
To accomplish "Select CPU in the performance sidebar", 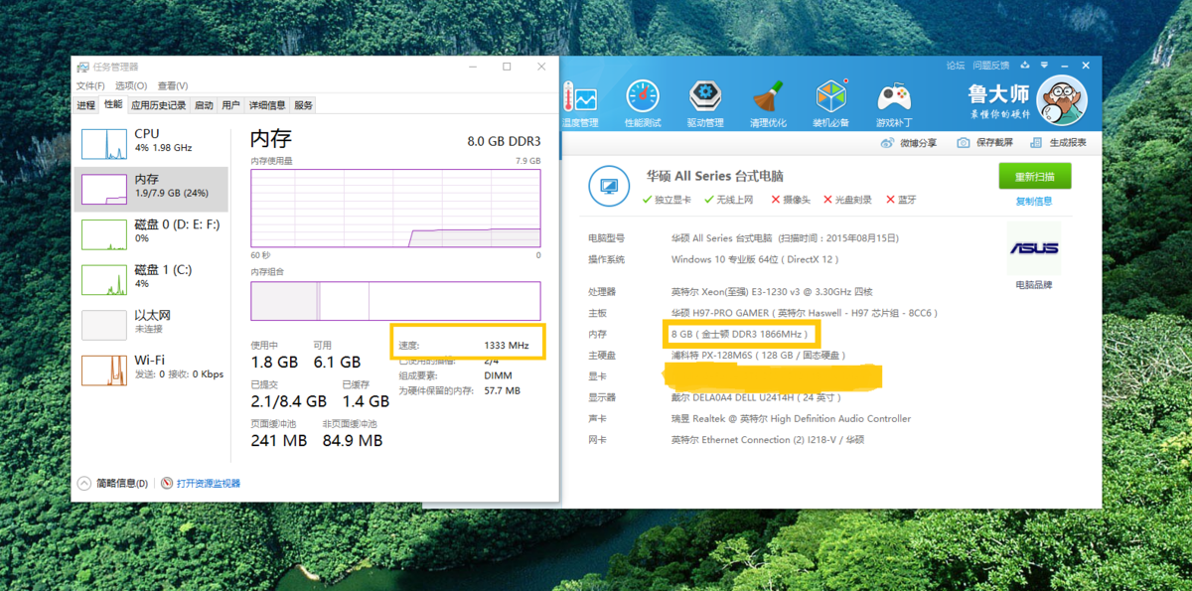I will pyautogui.click(x=151, y=144).
